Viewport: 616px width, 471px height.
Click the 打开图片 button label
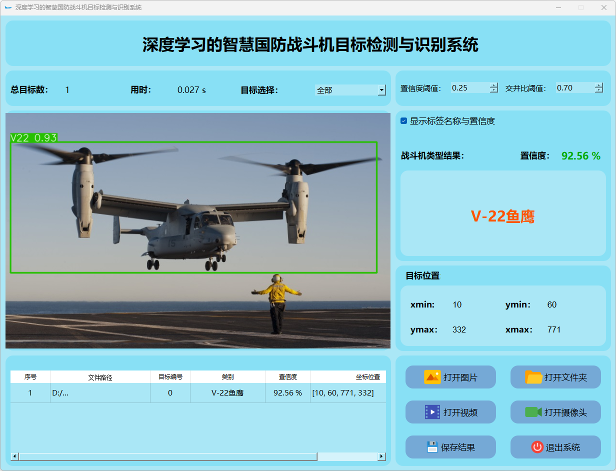460,377
